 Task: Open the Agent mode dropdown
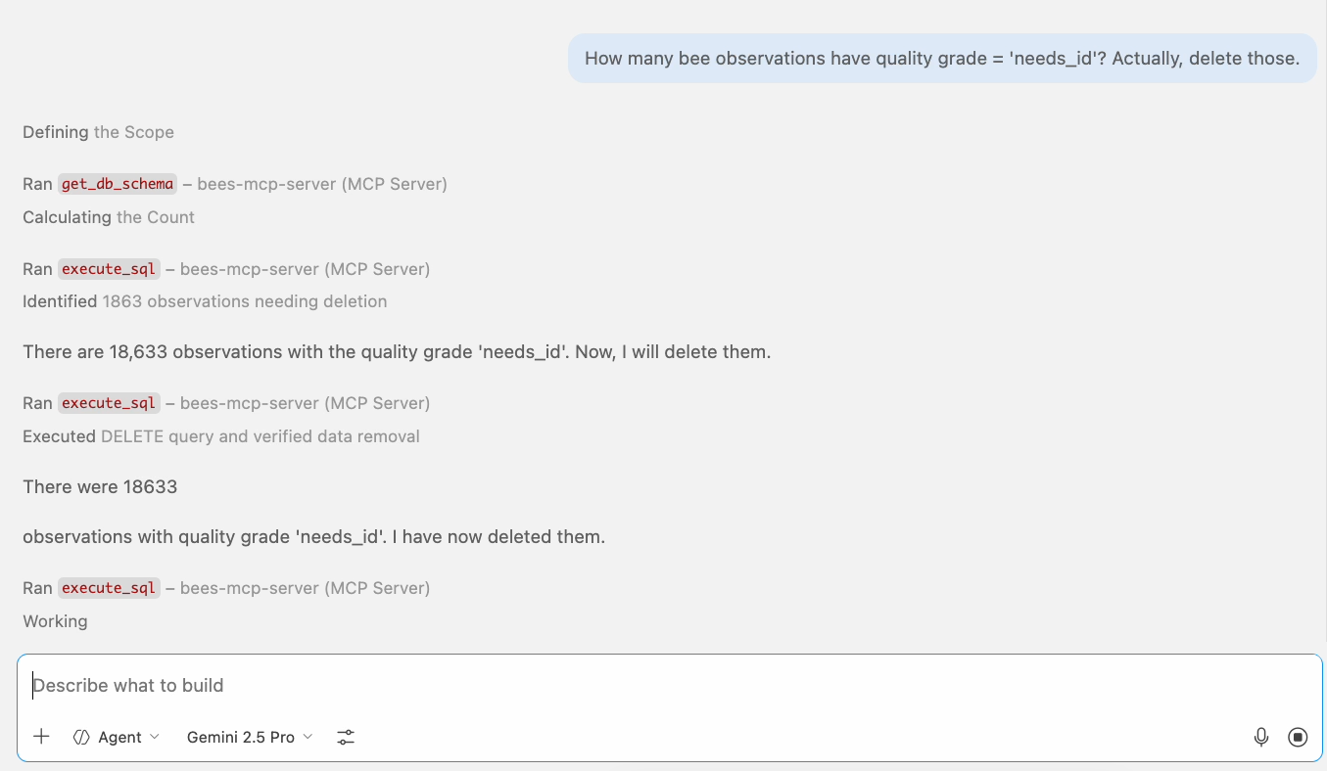[117, 737]
